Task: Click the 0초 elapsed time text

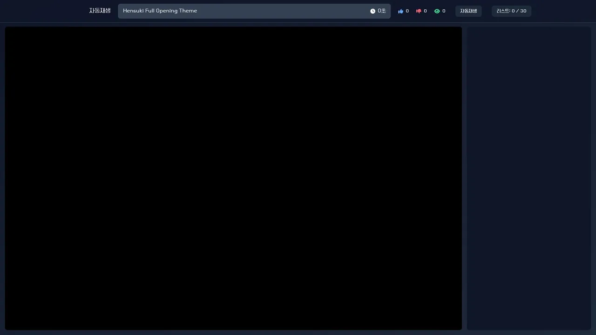Action: pyautogui.click(x=382, y=11)
